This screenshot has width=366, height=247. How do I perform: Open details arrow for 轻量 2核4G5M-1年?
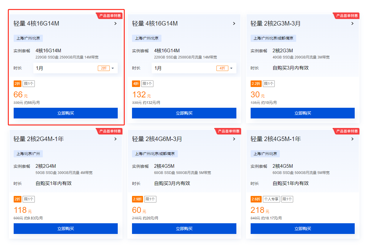click(352, 139)
